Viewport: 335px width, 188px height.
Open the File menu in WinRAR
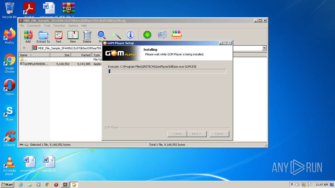coord(22,26)
